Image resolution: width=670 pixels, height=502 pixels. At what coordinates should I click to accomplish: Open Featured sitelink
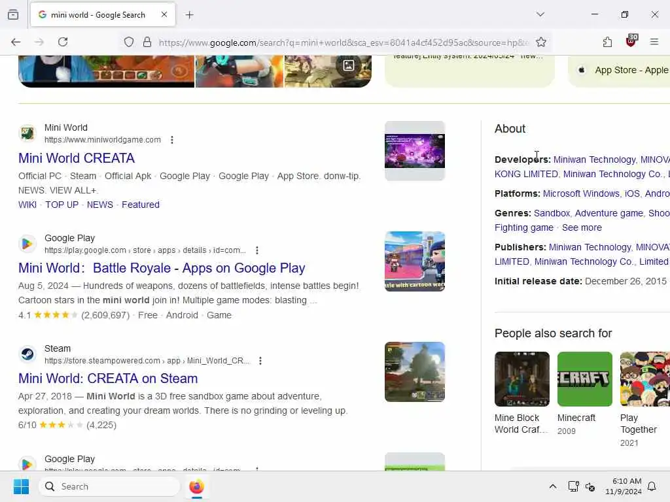tap(141, 205)
